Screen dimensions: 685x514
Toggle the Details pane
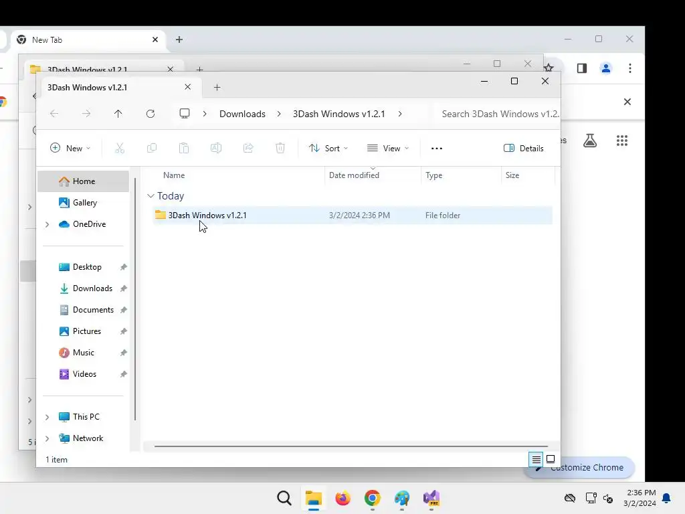coord(523,148)
